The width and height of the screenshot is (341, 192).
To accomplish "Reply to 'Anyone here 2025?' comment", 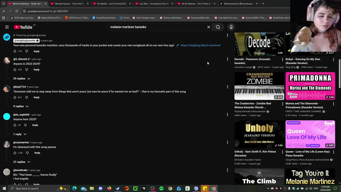I will point(35,125).
